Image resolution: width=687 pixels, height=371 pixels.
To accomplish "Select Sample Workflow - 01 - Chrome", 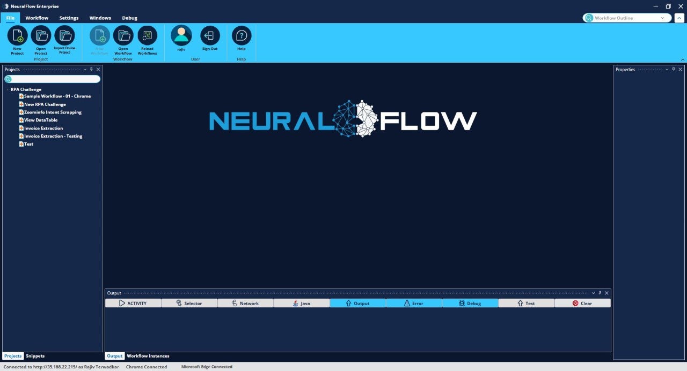I will [x=57, y=96].
